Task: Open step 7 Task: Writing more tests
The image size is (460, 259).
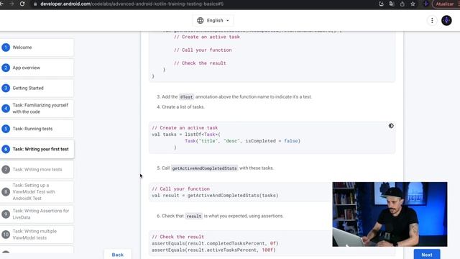Action: point(37,170)
